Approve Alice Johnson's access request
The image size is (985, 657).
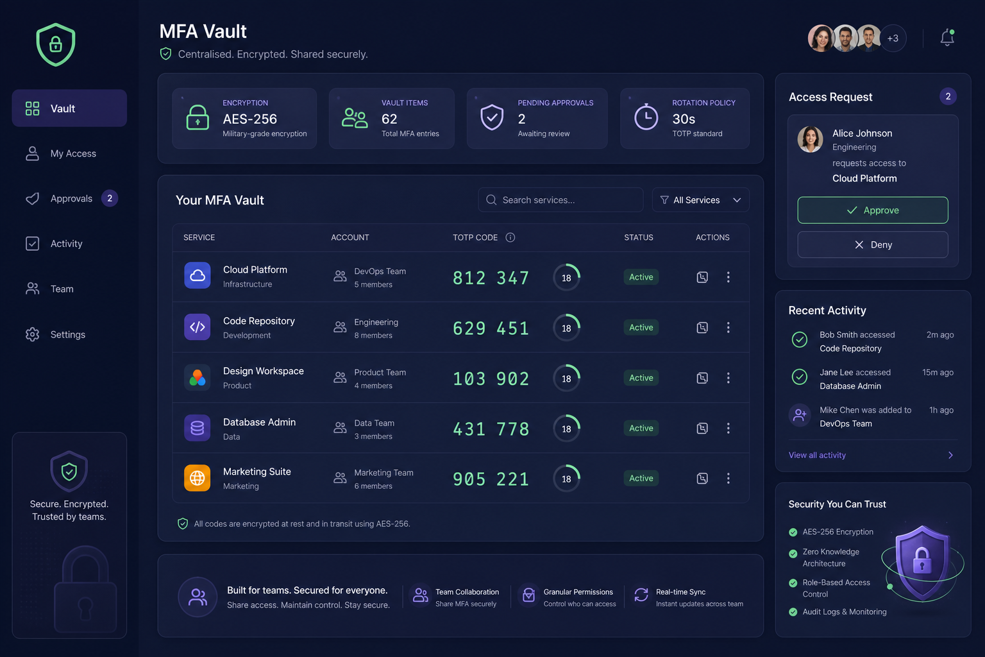[x=873, y=210]
